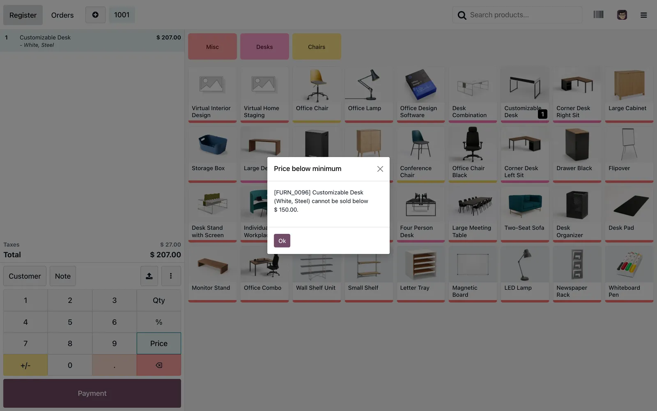This screenshot has width=657, height=411.
Task: Add Monitor Stand product
Action: point(212,274)
